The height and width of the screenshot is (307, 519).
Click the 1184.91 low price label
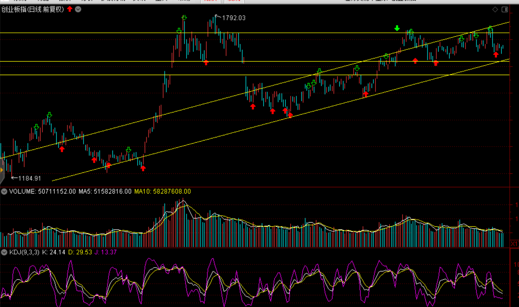pyautogui.click(x=29, y=178)
